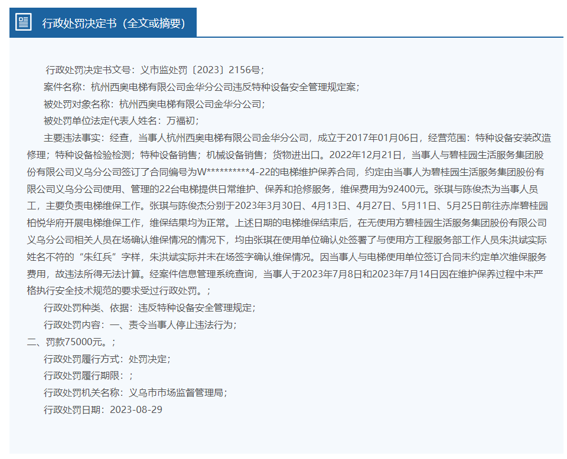Click the 行政处罚内容 line
567x459 pixels.
point(141,324)
